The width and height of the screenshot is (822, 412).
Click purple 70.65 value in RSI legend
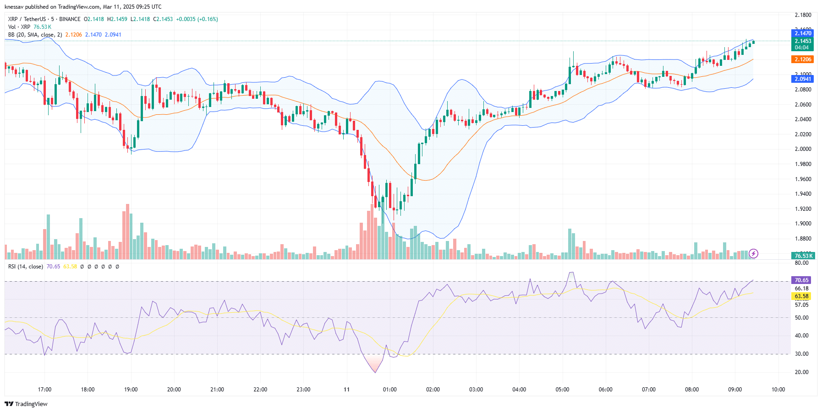[53, 267]
